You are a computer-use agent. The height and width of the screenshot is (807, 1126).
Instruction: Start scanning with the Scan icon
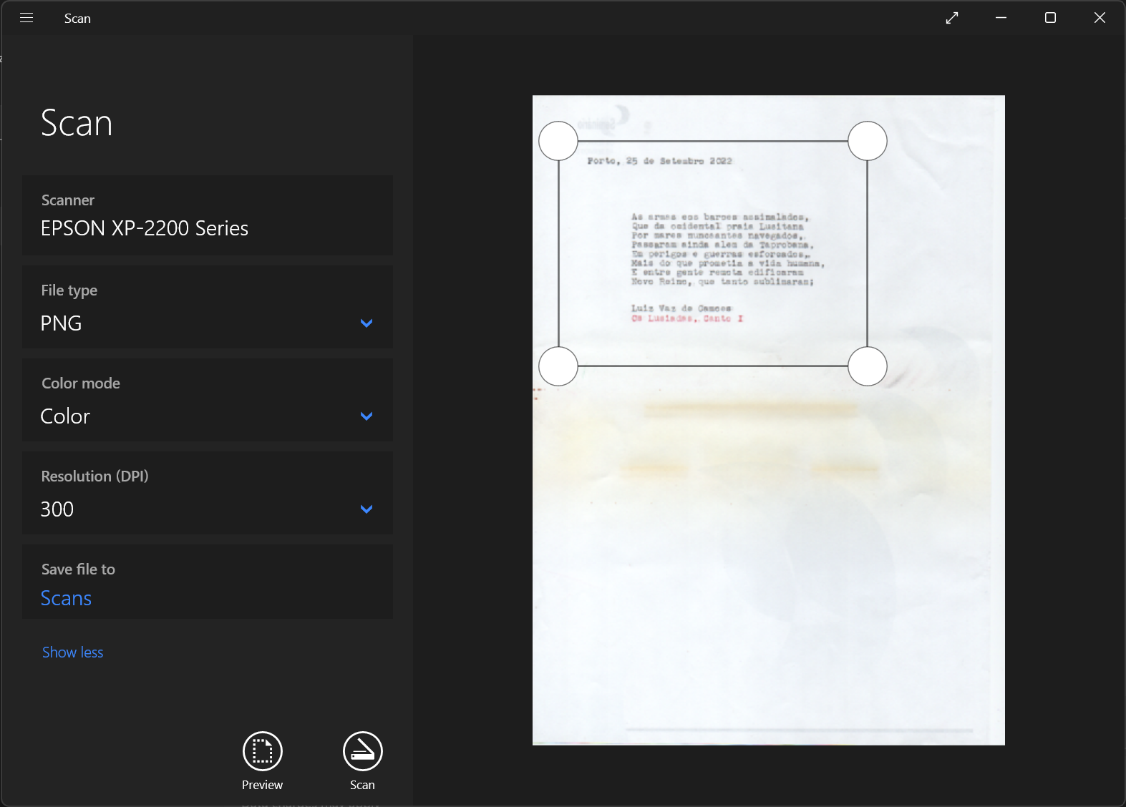pyautogui.click(x=362, y=751)
